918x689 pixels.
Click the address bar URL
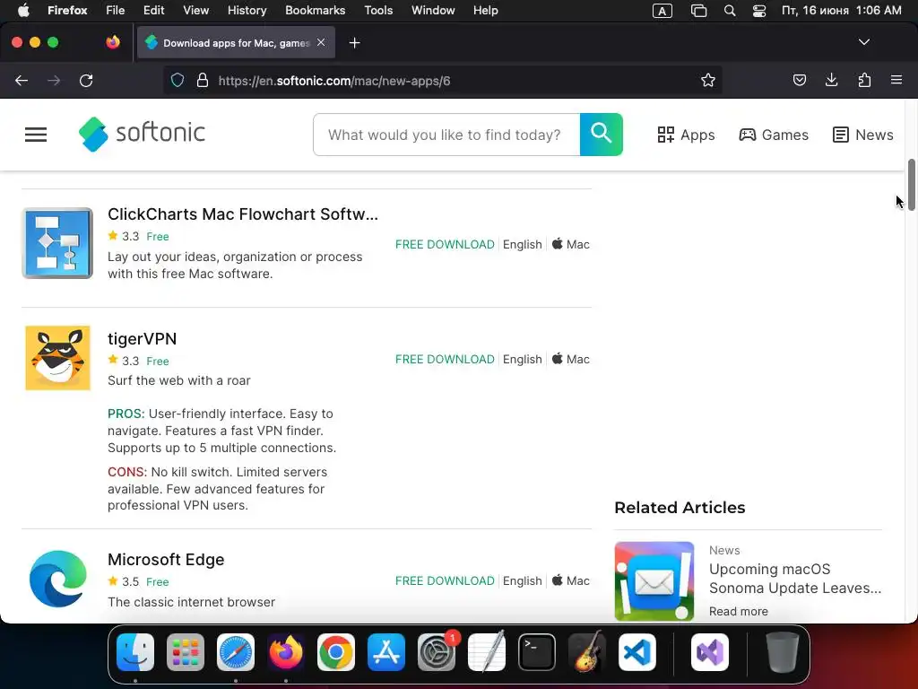pos(334,81)
